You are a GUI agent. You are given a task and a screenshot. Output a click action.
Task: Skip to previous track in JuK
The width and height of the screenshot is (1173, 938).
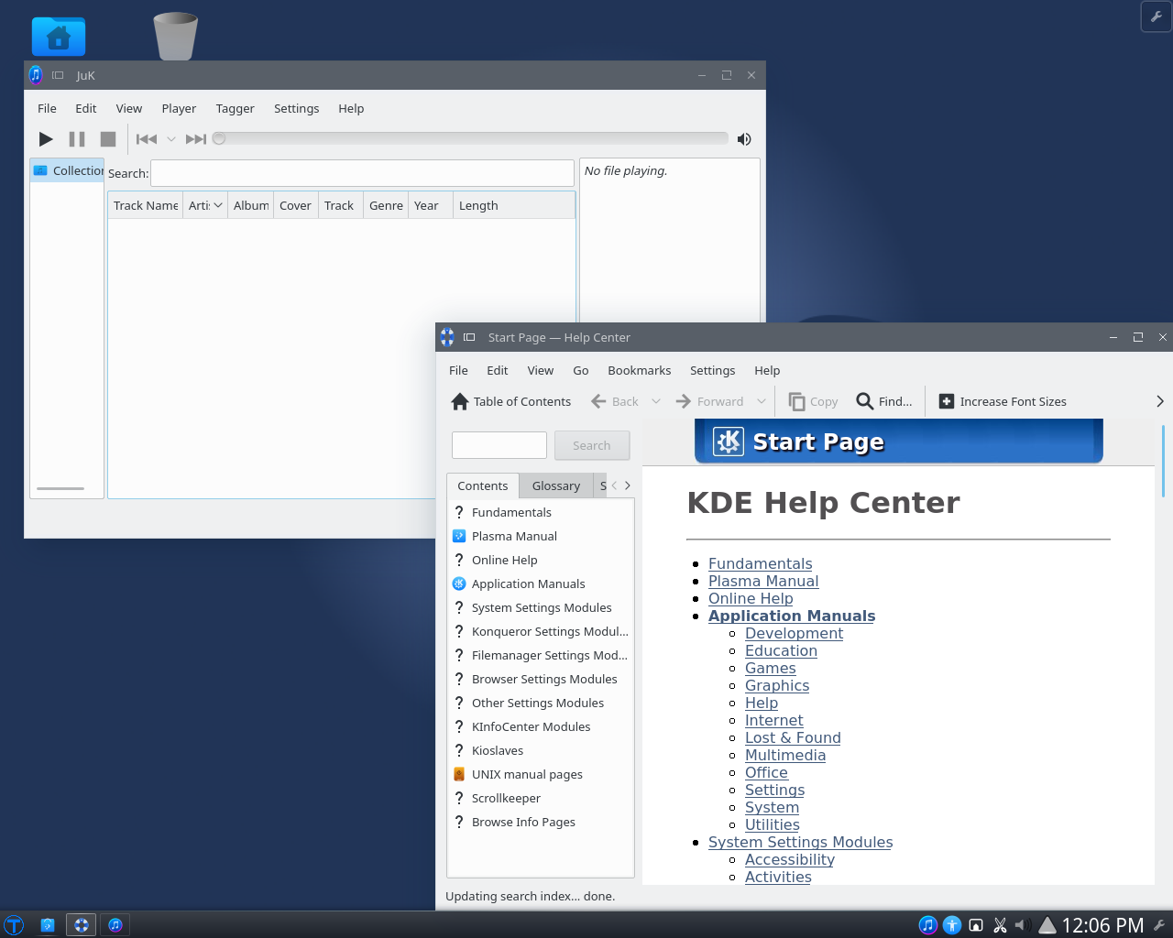[x=147, y=139]
